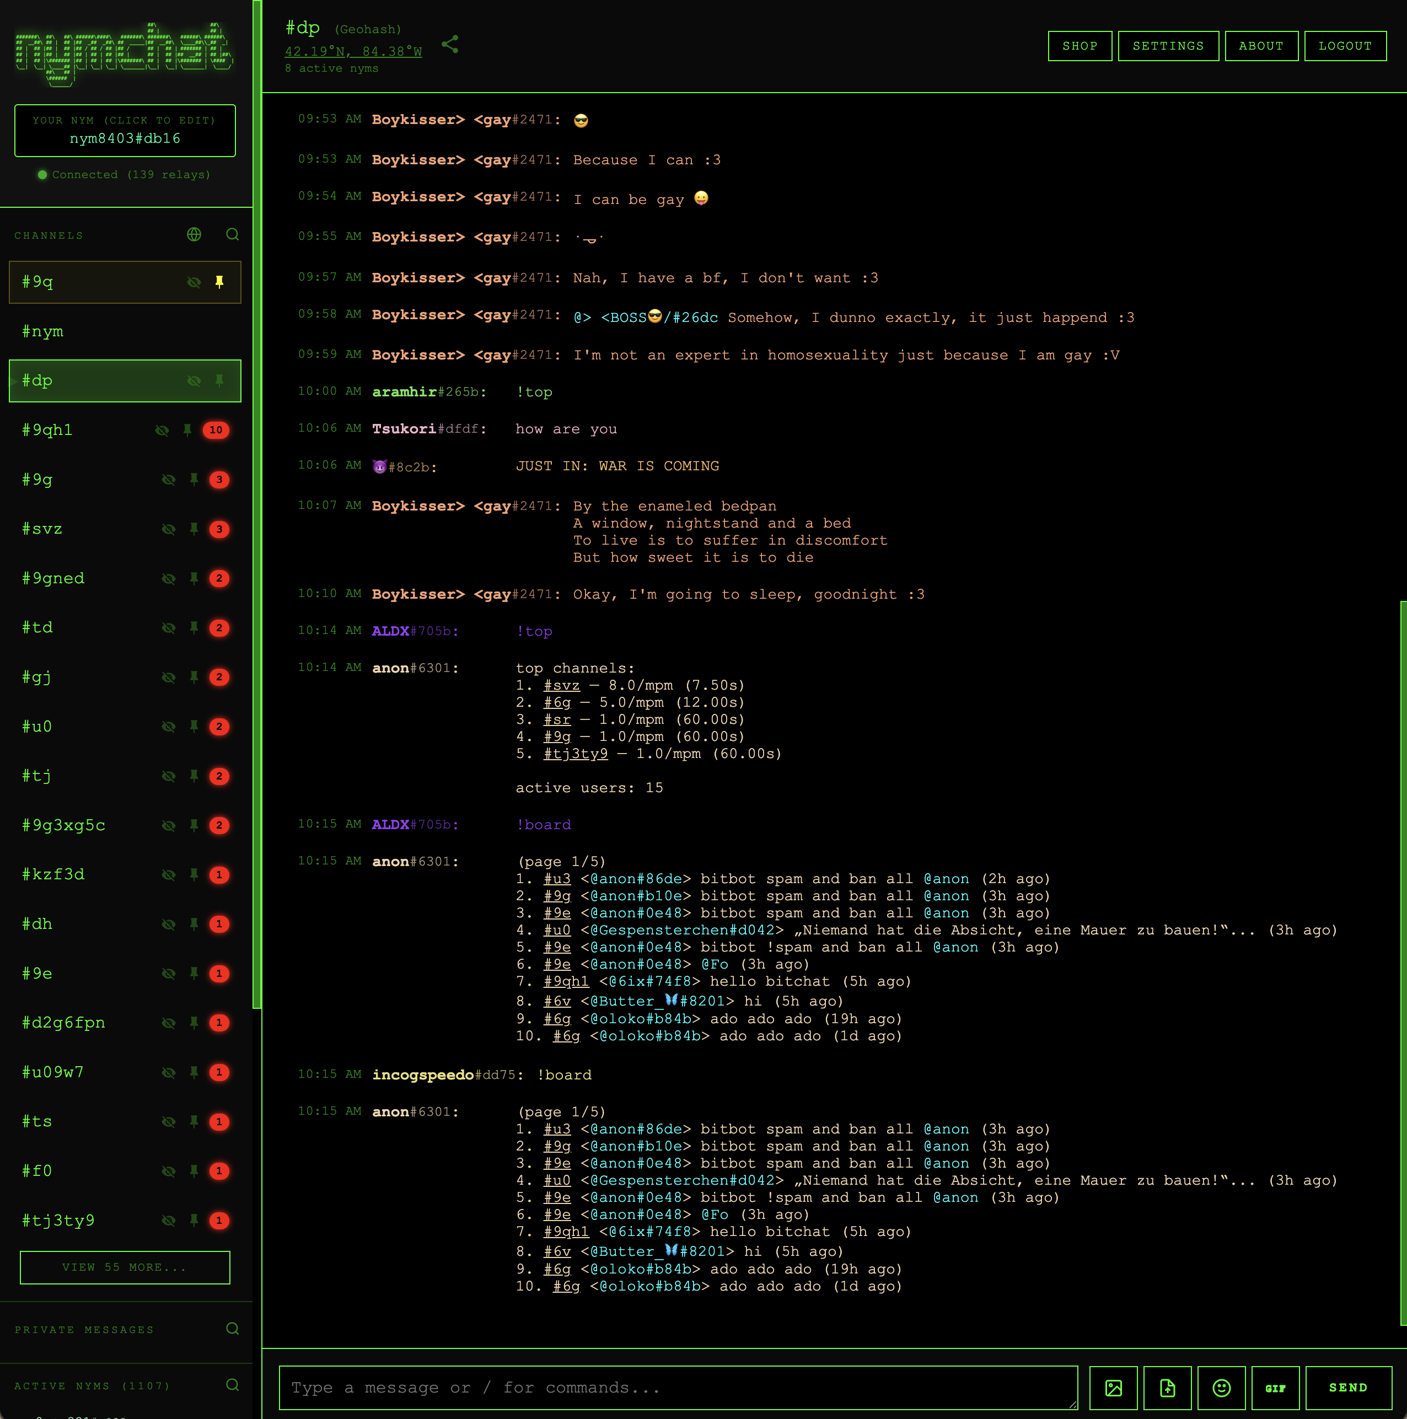This screenshot has height=1419, width=1407.
Task: Unpin the #9q channel
Action: tap(219, 282)
